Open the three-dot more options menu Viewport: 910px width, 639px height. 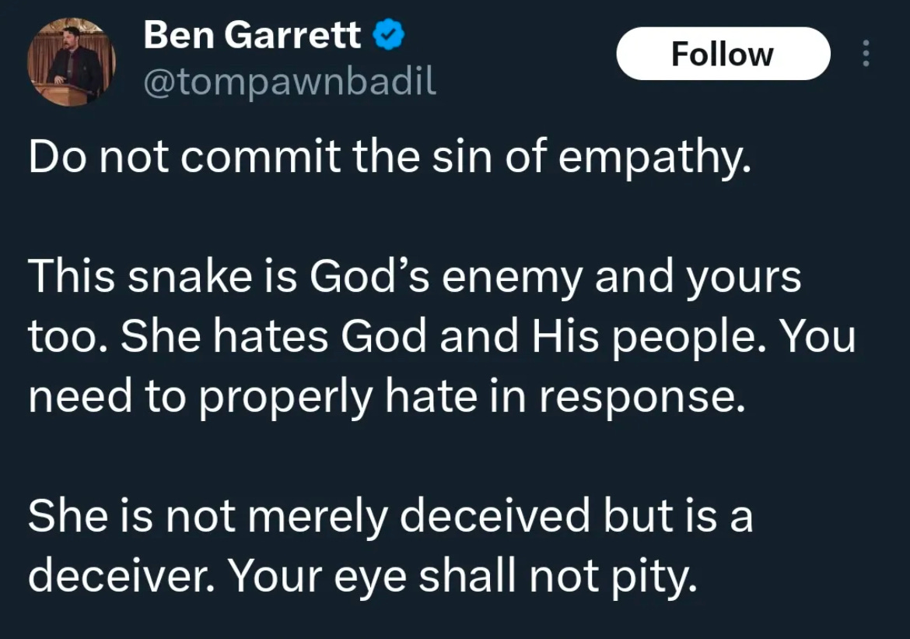[x=866, y=54]
